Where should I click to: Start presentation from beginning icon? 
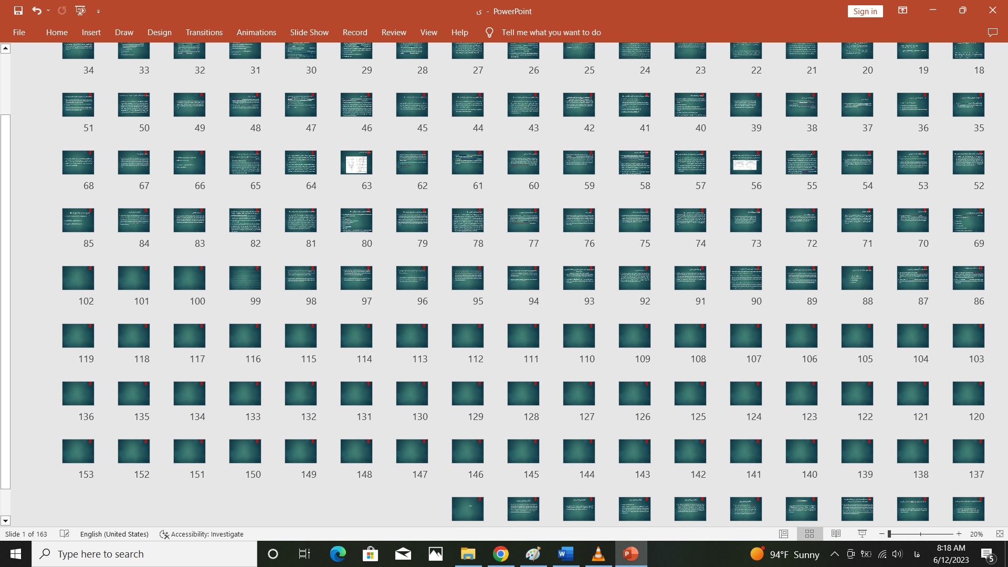click(80, 10)
